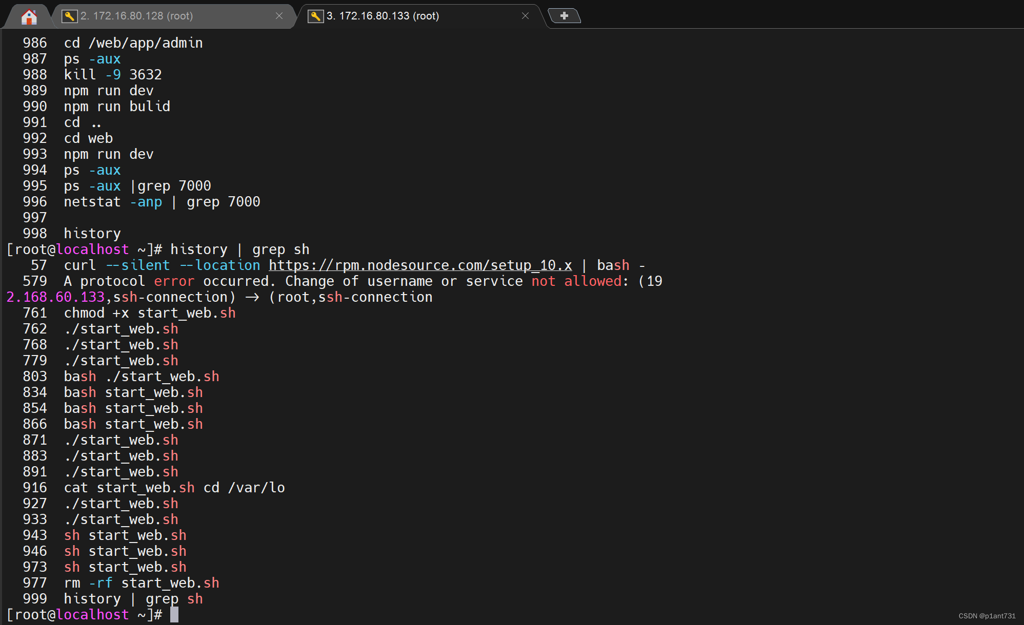This screenshot has height=625, width=1024.
Task: Click the terminal cursor at the bottom prompt
Action: click(174, 614)
